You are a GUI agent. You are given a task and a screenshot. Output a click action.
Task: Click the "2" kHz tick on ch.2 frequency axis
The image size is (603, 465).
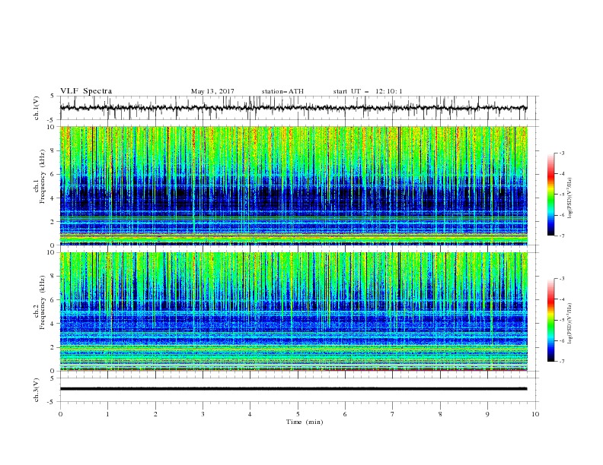point(53,347)
